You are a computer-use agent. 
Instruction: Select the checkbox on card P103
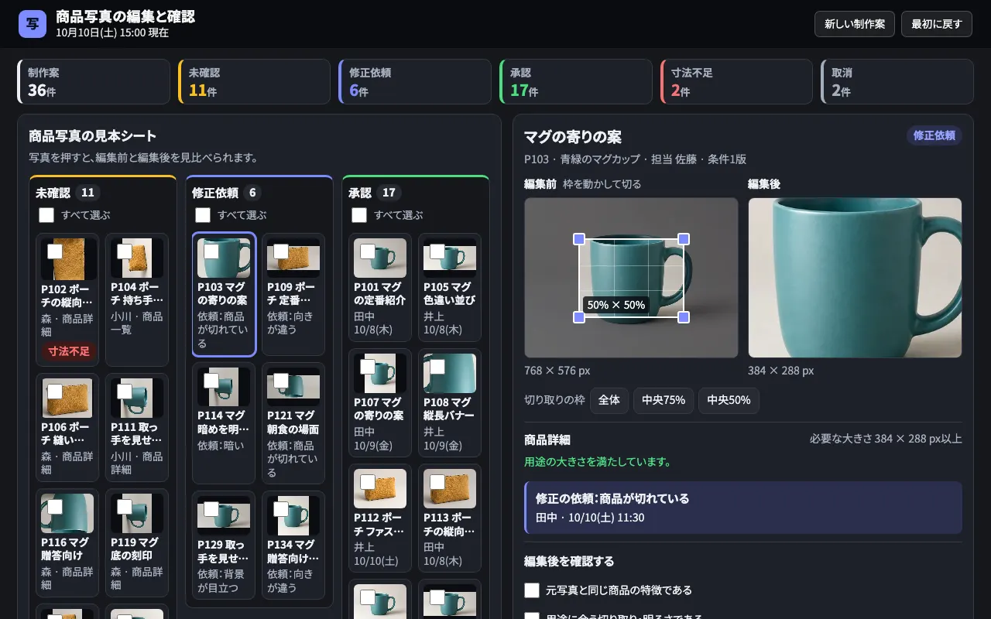(211, 251)
